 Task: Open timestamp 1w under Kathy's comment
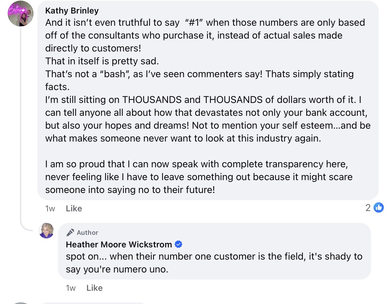[50, 208]
